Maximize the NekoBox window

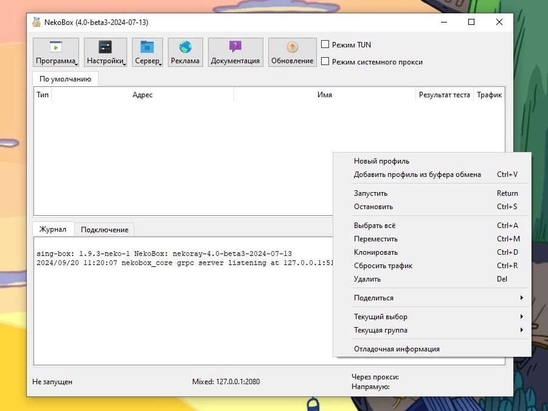(x=471, y=22)
